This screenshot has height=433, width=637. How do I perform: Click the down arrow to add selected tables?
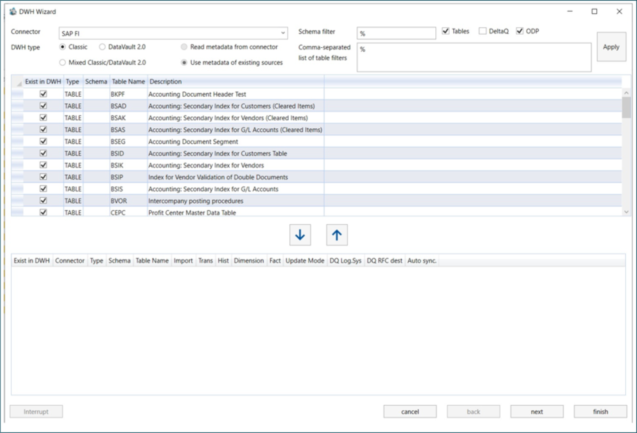point(299,234)
